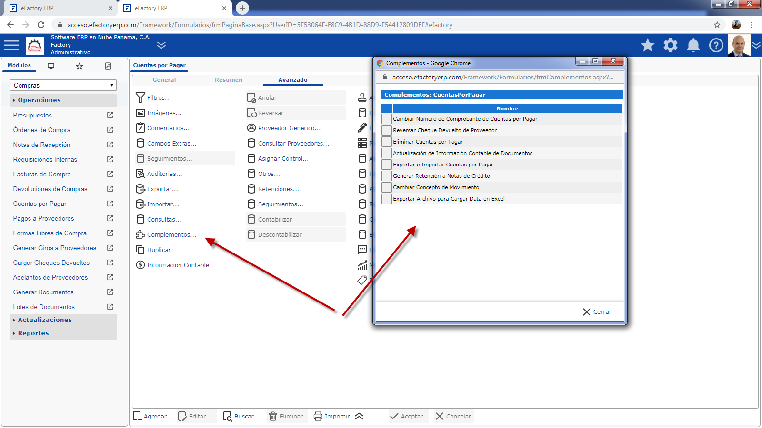Viewport: 762px width, 428px height.
Task: Select the Avanzado tab
Action: point(293,80)
